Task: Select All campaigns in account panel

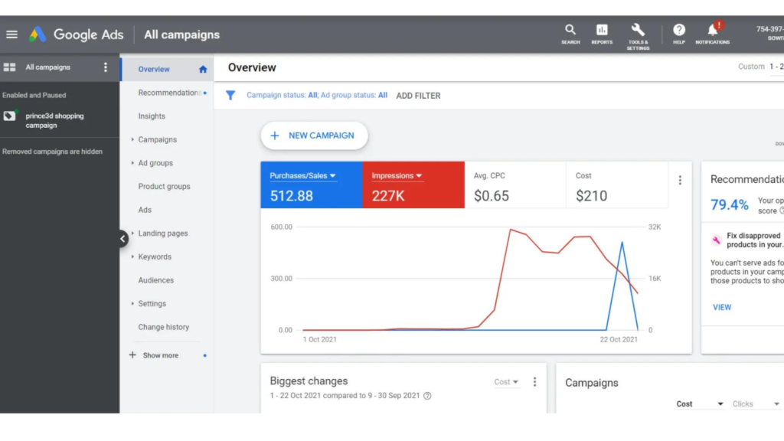Action: (x=48, y=67)
